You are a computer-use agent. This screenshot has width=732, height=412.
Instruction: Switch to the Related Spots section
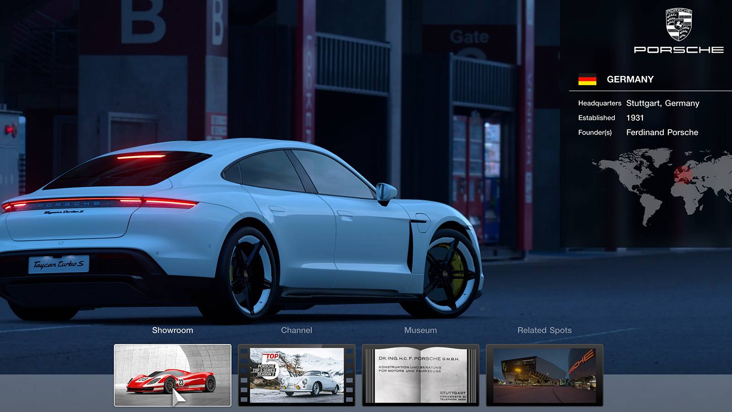tap(545, 330)
